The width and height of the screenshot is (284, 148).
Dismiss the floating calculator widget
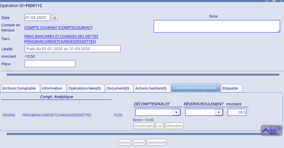click(279, 128)
